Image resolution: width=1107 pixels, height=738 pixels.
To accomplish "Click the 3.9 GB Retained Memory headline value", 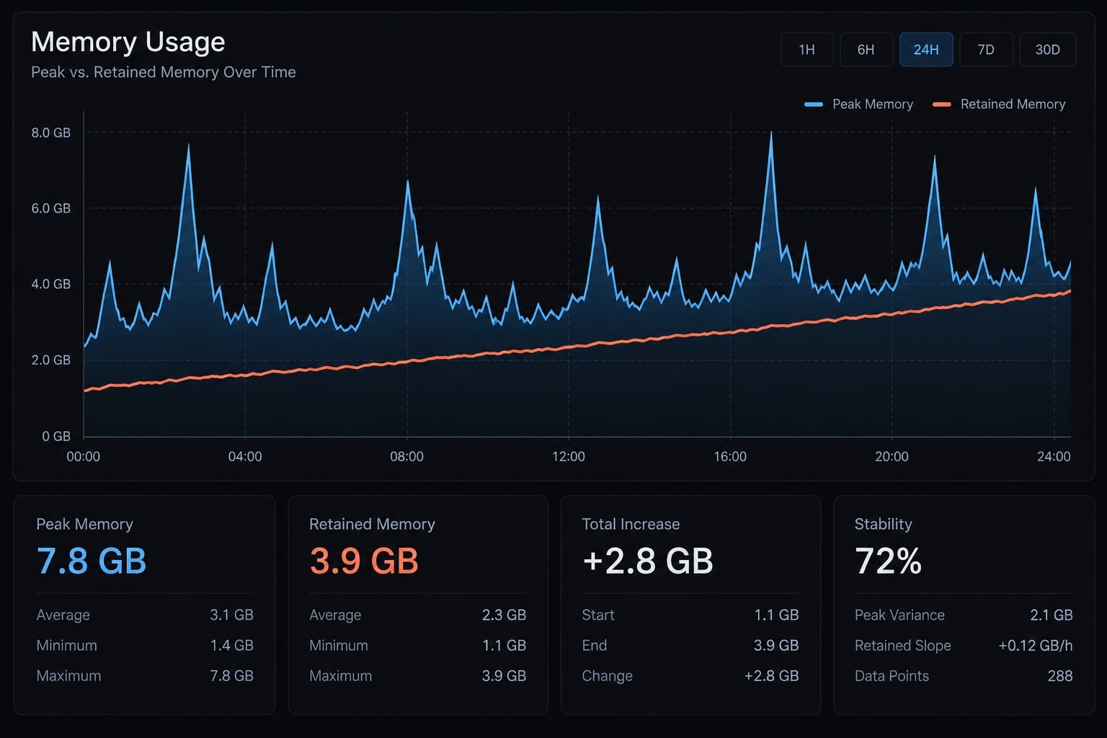I will [364, 561].
